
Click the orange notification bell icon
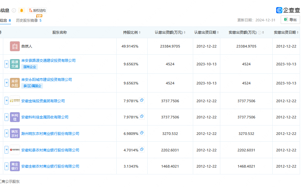click(x=22, y=10)
